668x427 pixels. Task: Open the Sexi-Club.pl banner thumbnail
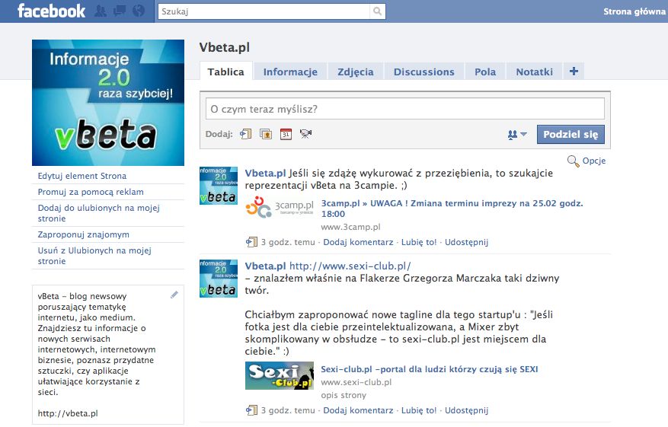[x=280, y=375]
